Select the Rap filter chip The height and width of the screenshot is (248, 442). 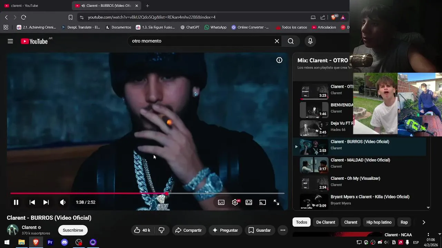coord(404,222)
